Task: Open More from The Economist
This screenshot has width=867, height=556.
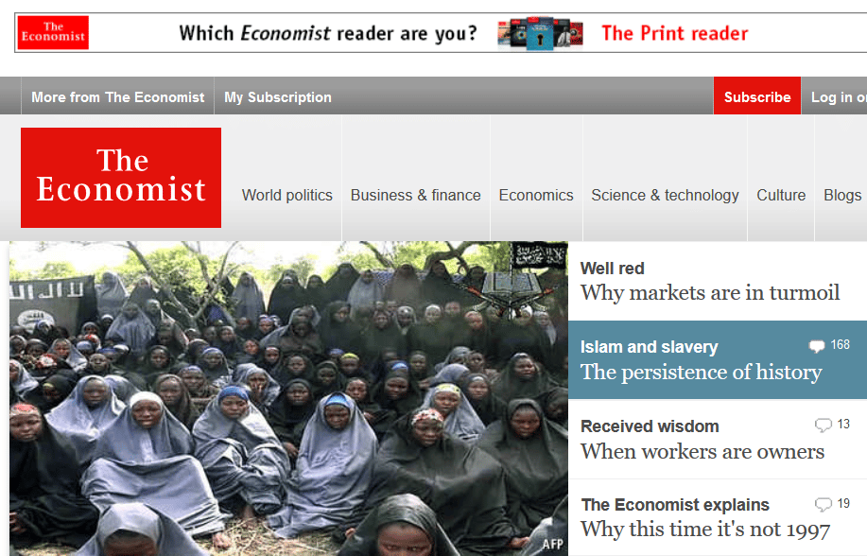Action: coord(118,96)
